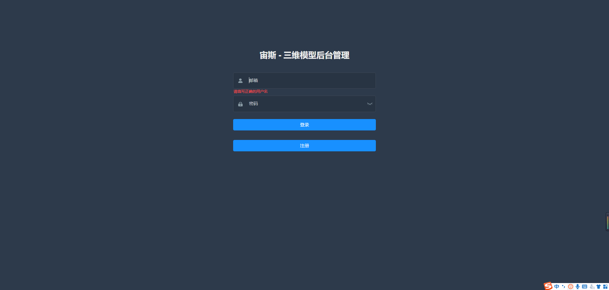Click the 登录 login button
This screenshot has height=290, width=609.
304,125
